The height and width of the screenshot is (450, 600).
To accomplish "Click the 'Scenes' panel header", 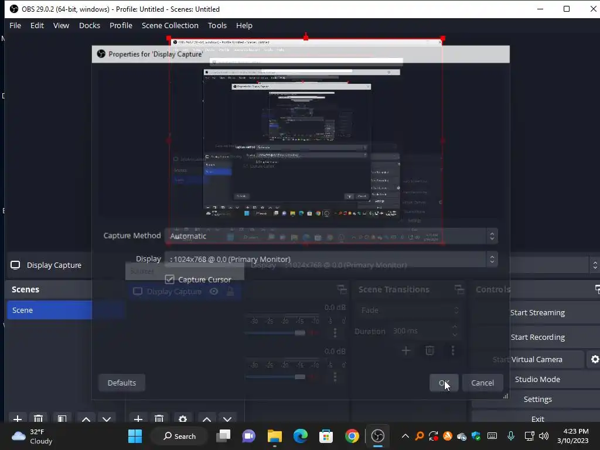I will pyautogui.click(x=25, y=289).
